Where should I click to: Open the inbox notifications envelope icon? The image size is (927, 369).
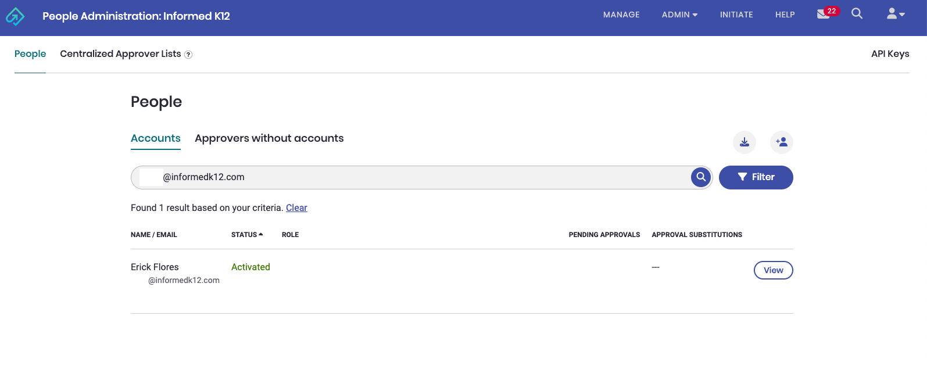tap(824, 14)
